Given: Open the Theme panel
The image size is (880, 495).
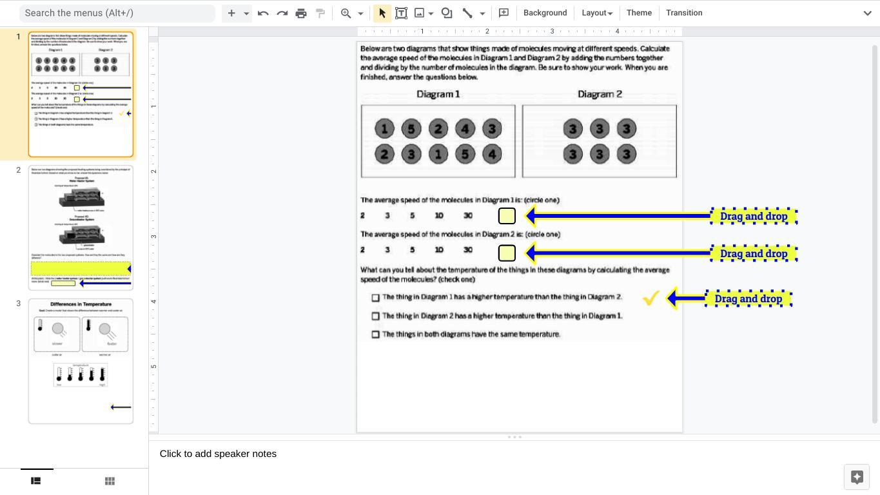Looking at the screenshot, I should point(639,13).
